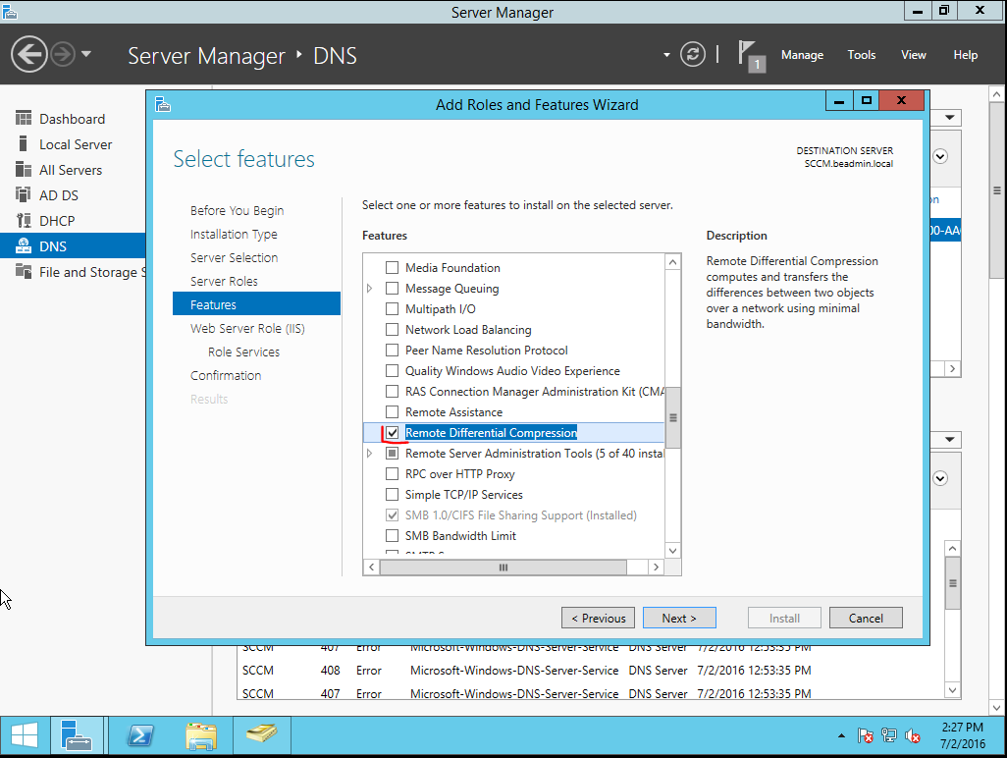
Task: Go to Confirmation step
Action: tap(226, 375)
